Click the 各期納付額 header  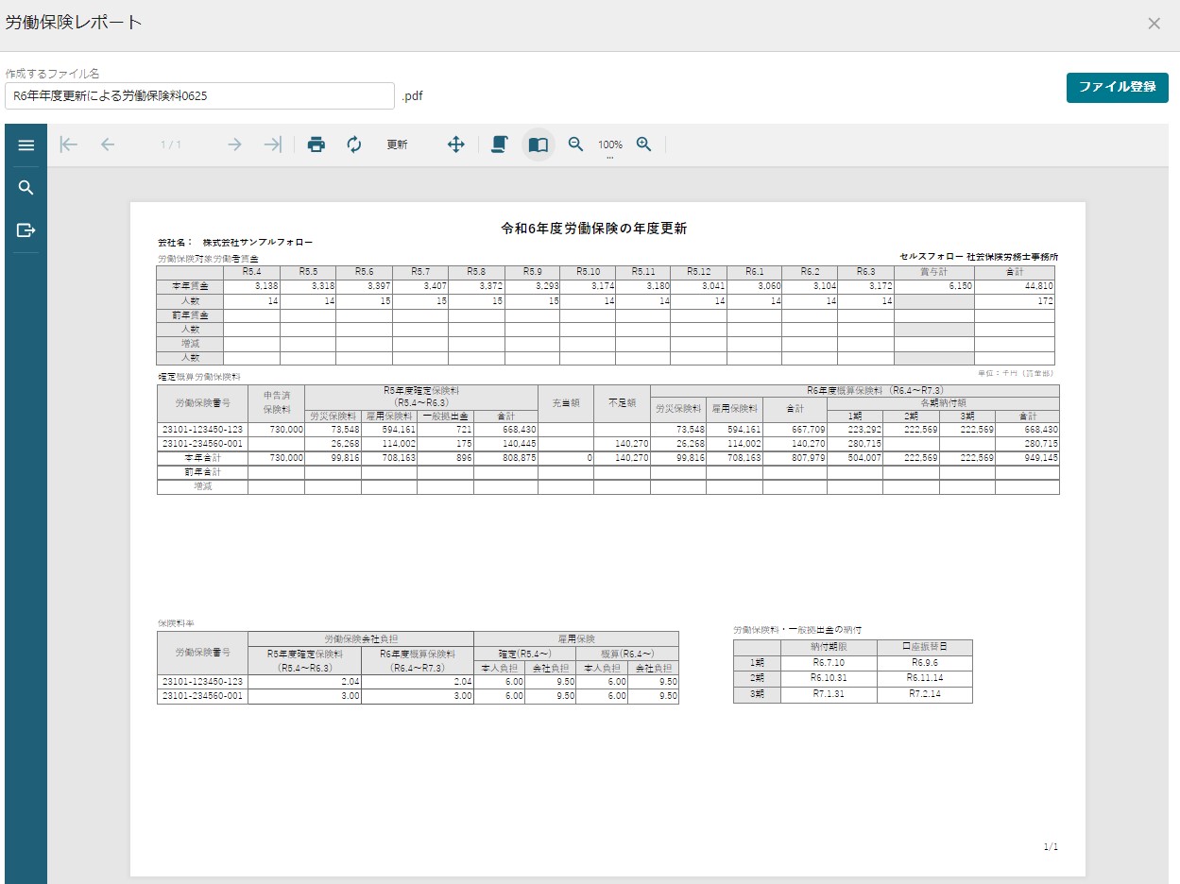click(943, 403)
